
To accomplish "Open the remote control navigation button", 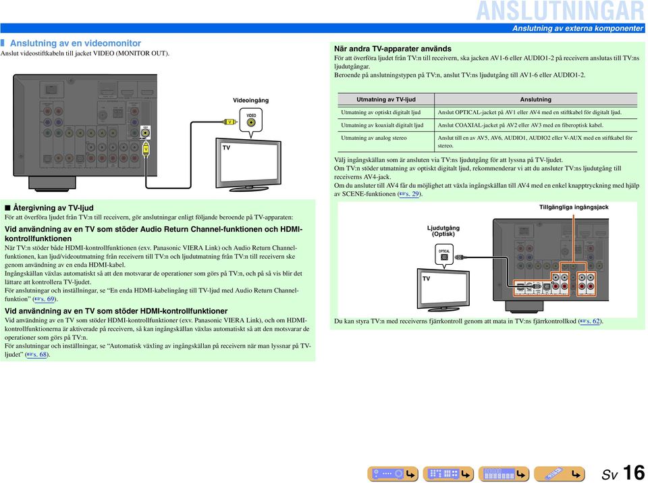I will point(560,474).
